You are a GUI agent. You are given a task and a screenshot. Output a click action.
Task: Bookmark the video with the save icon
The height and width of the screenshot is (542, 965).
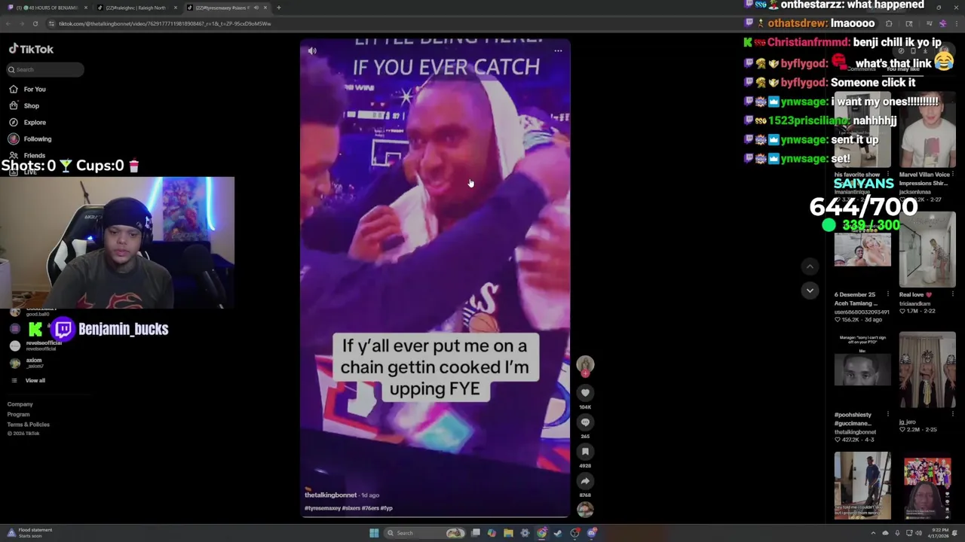click(585, 452)
